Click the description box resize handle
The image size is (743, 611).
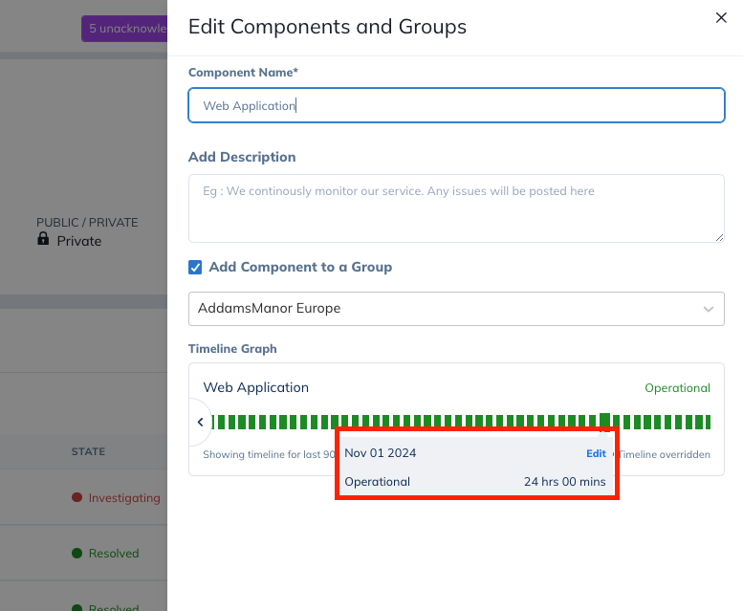(718, 236)
